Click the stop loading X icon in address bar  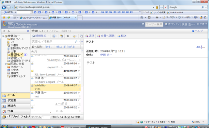(166, 7)
